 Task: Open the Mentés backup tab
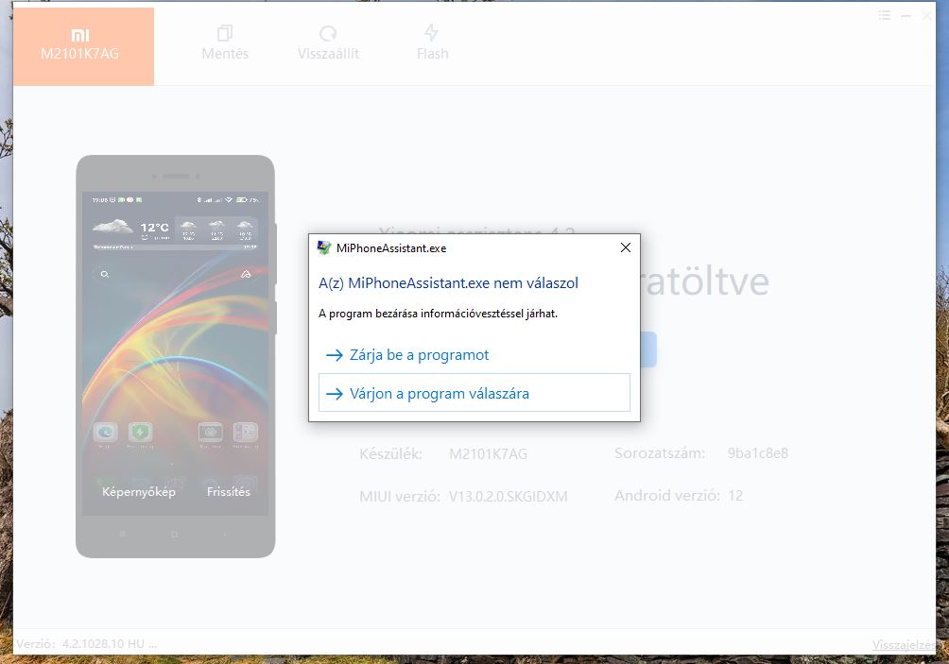coord(225,43)
